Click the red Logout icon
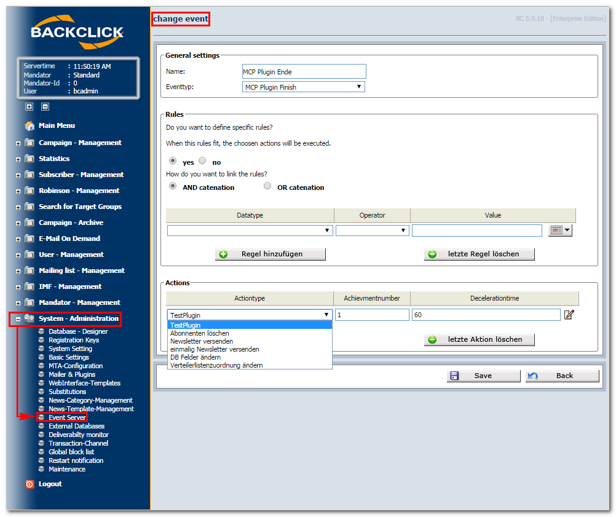 tap(30, 484)
